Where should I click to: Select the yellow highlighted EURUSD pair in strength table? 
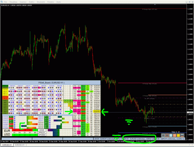97,111
